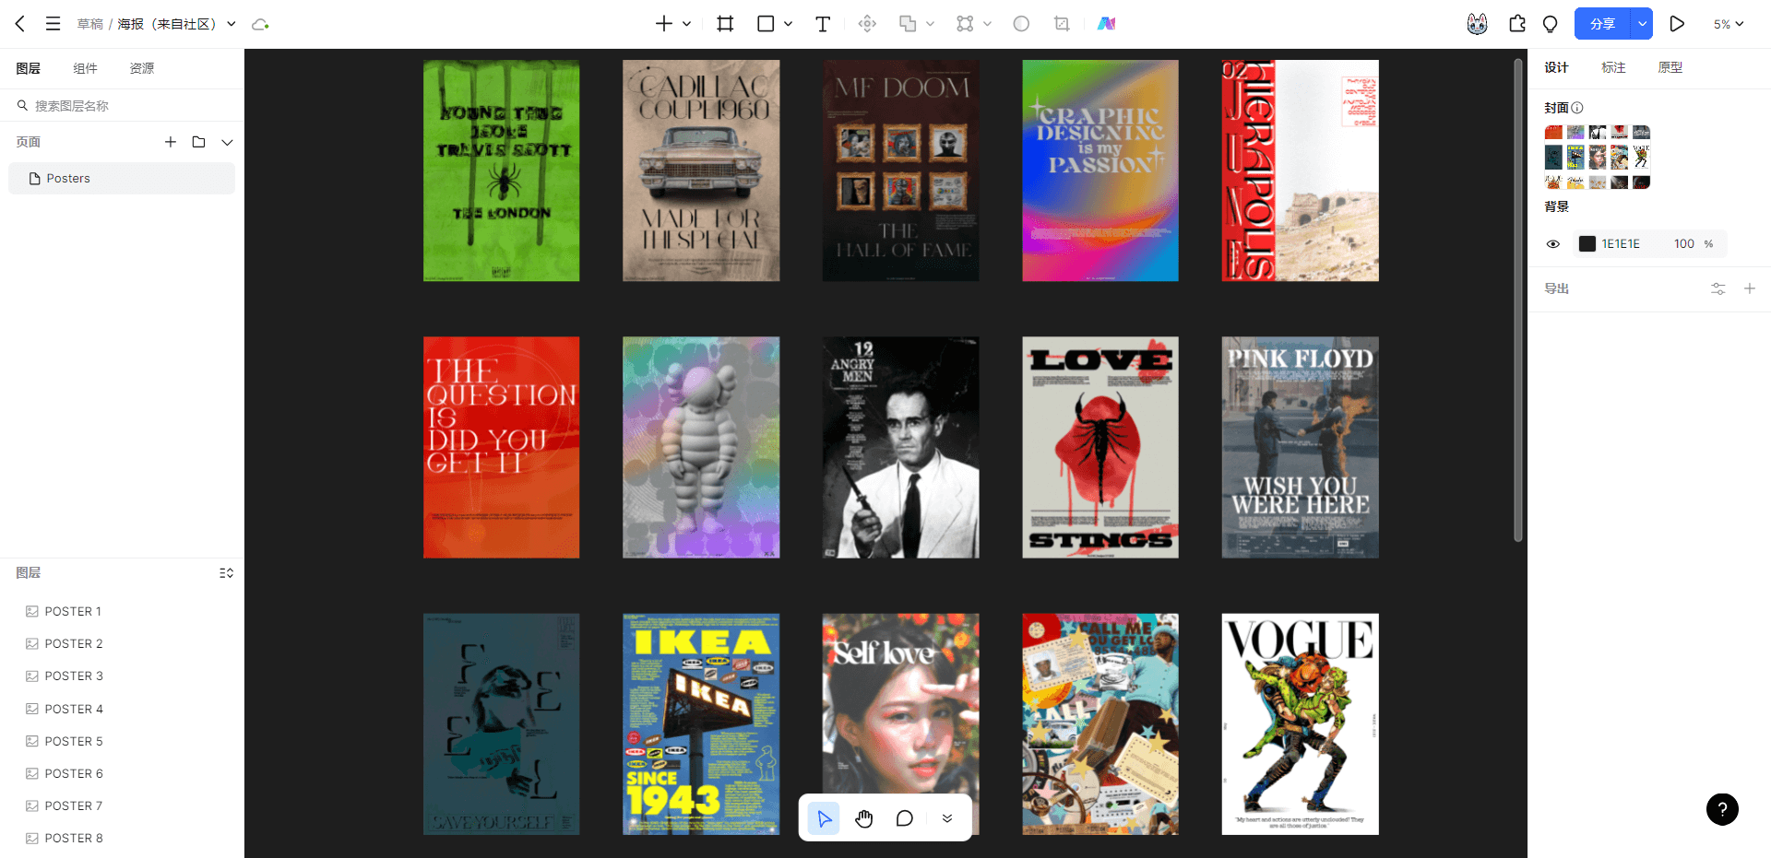Switch to the 标注 tab

click(1613, 67)
